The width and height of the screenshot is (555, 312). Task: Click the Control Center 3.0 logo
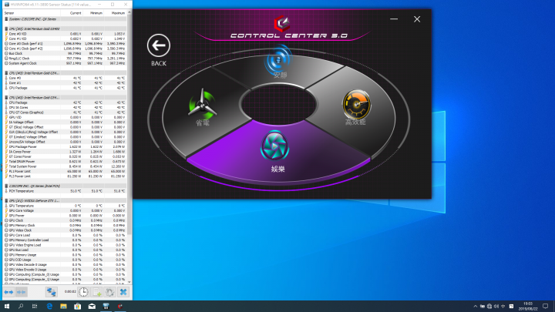click(282, 23)
